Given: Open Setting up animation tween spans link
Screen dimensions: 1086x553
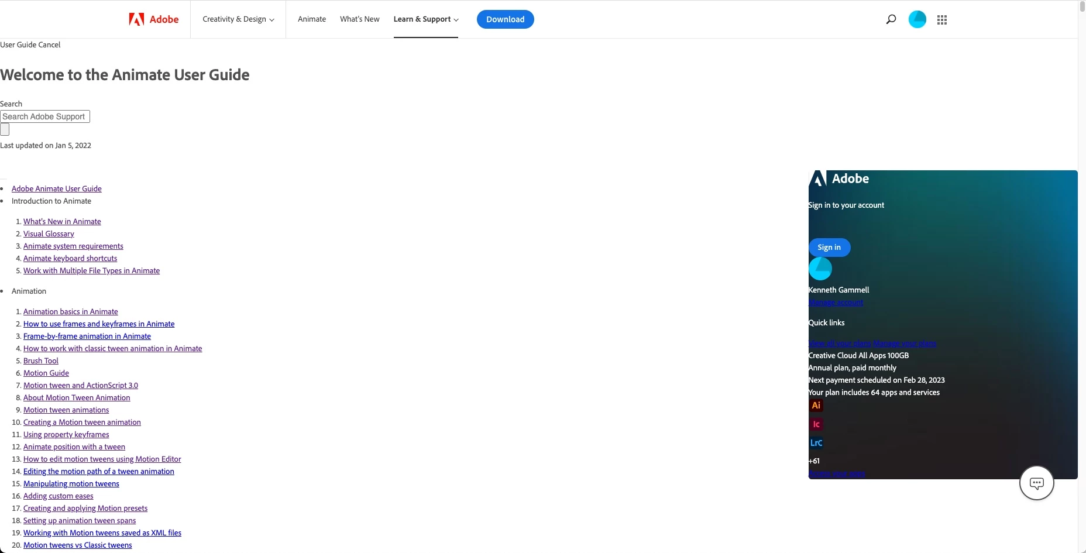Looking at the screenshot, I should pos(80,520).
